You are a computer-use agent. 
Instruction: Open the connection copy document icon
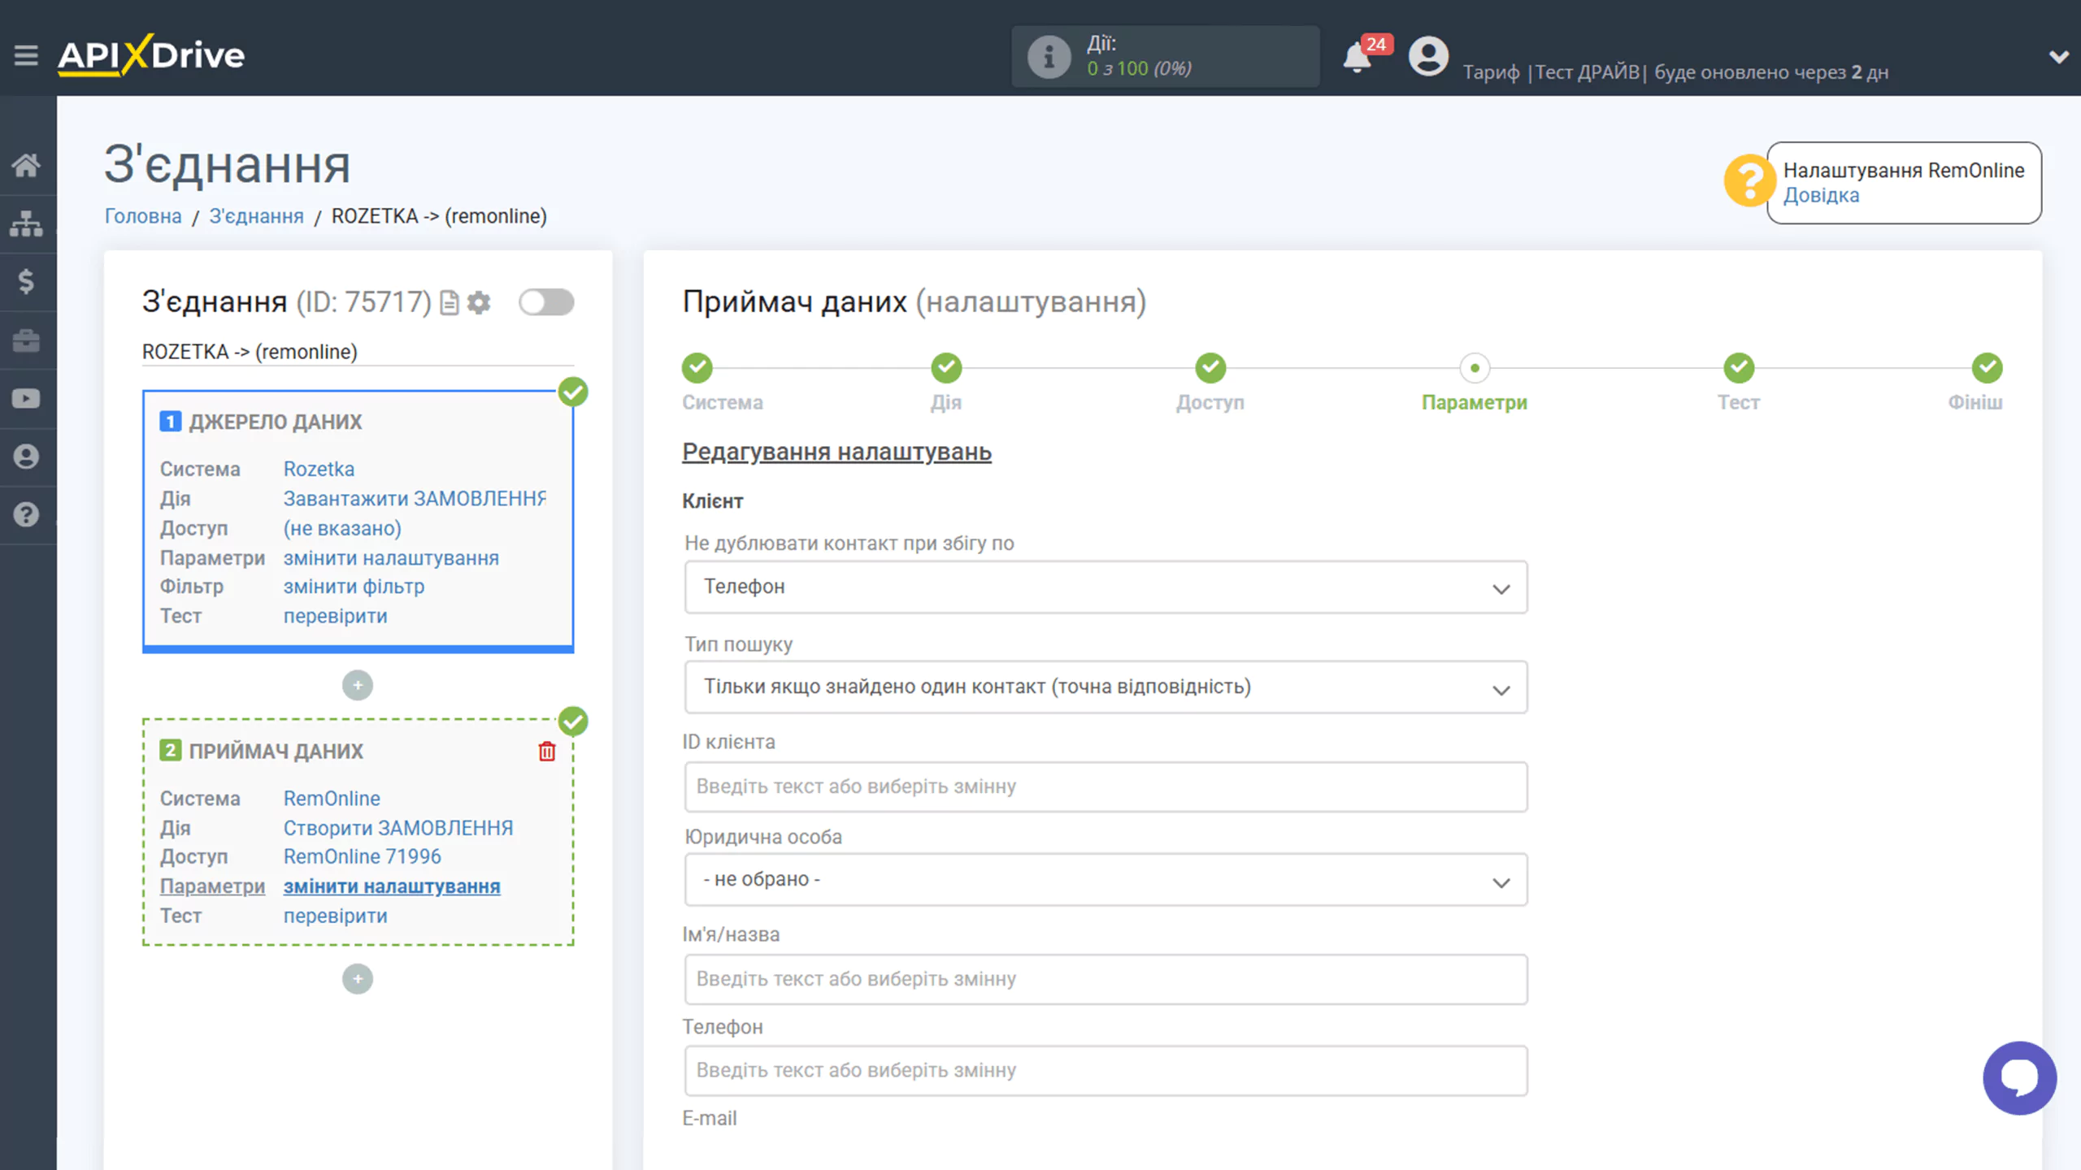(x=450, y=303)
